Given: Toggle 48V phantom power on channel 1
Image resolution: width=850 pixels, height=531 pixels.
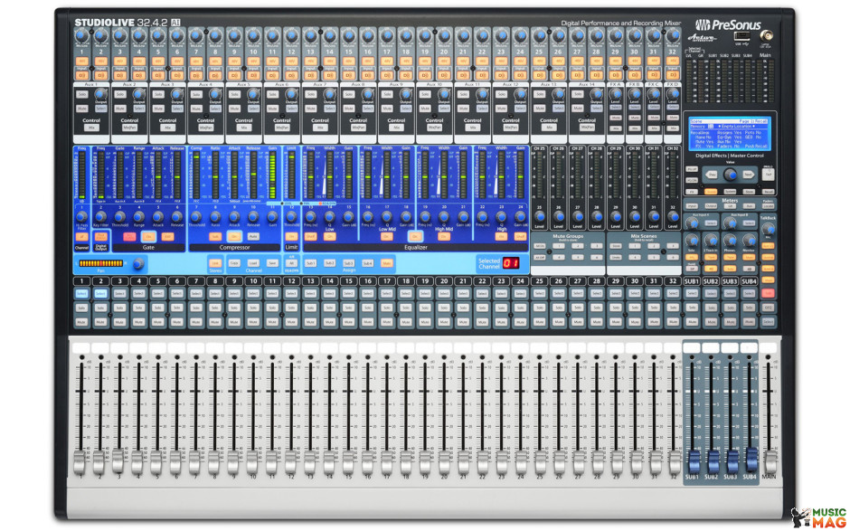Looking at the screenshot, I should (81, 62).
